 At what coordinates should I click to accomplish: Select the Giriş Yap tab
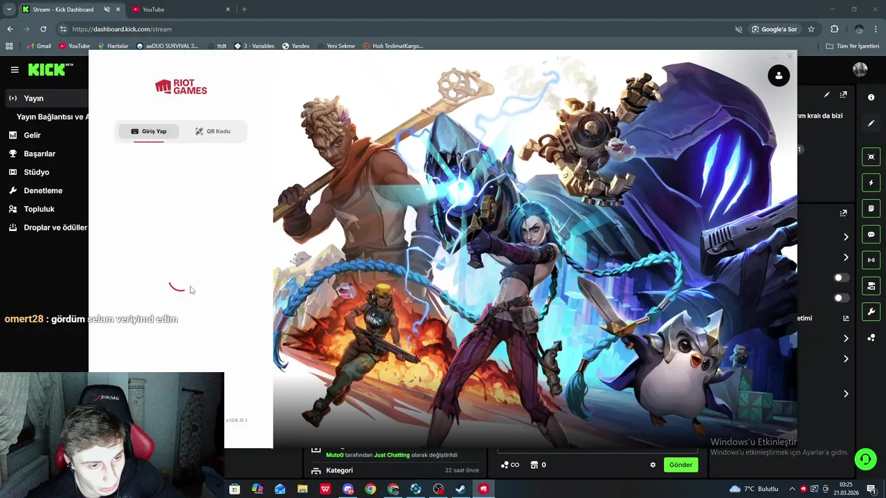coord(148,131)
